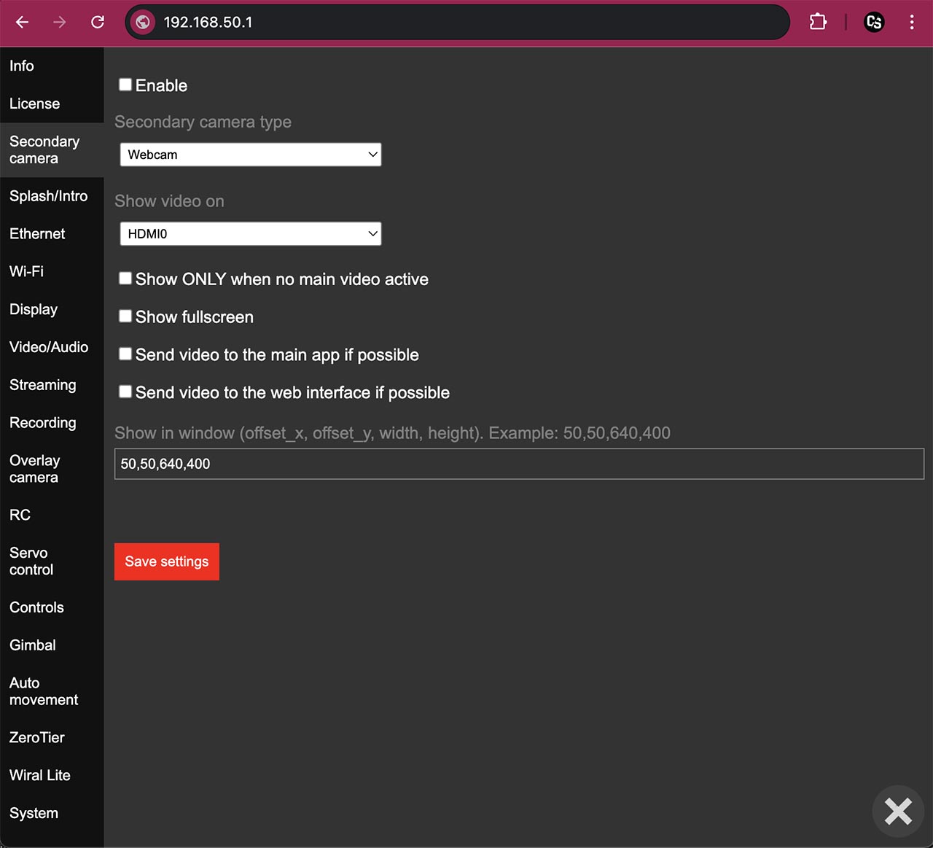Click the site info globe icon
Image resolution: width=933 pixels, height=848 pixels.
tap(144, 23)
